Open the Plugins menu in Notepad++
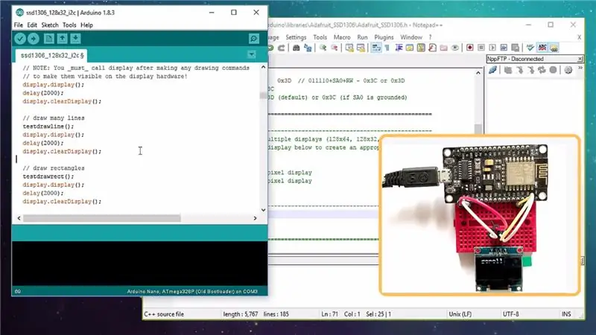The image size is (596, 335). point(384,37)
